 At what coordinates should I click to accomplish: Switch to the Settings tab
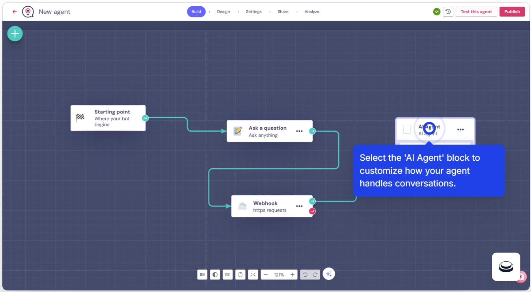pyautogui.click(x=254, y=12)
